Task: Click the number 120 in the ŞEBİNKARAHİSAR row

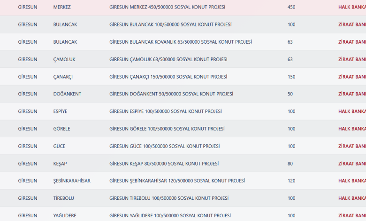Action: pyautogui.click(x=291, y=181)
